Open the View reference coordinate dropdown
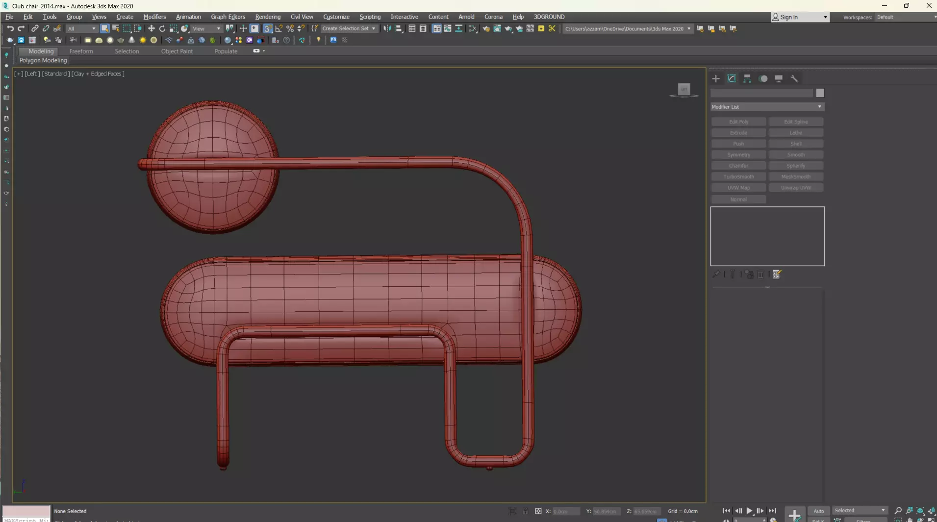 [206, 28]
